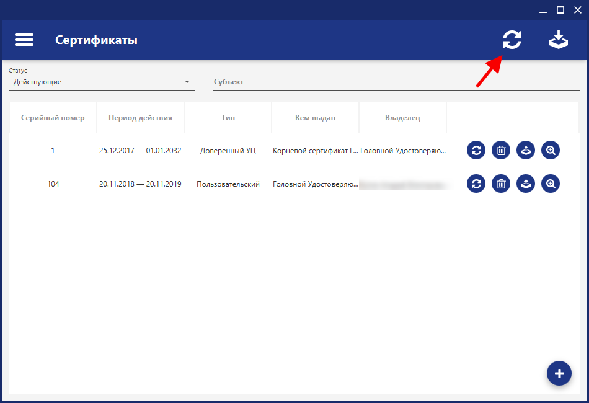Renew the certificate with serial number 104
Image resolution: width=589 pixels, height=403 pixels.
[476, 184]
